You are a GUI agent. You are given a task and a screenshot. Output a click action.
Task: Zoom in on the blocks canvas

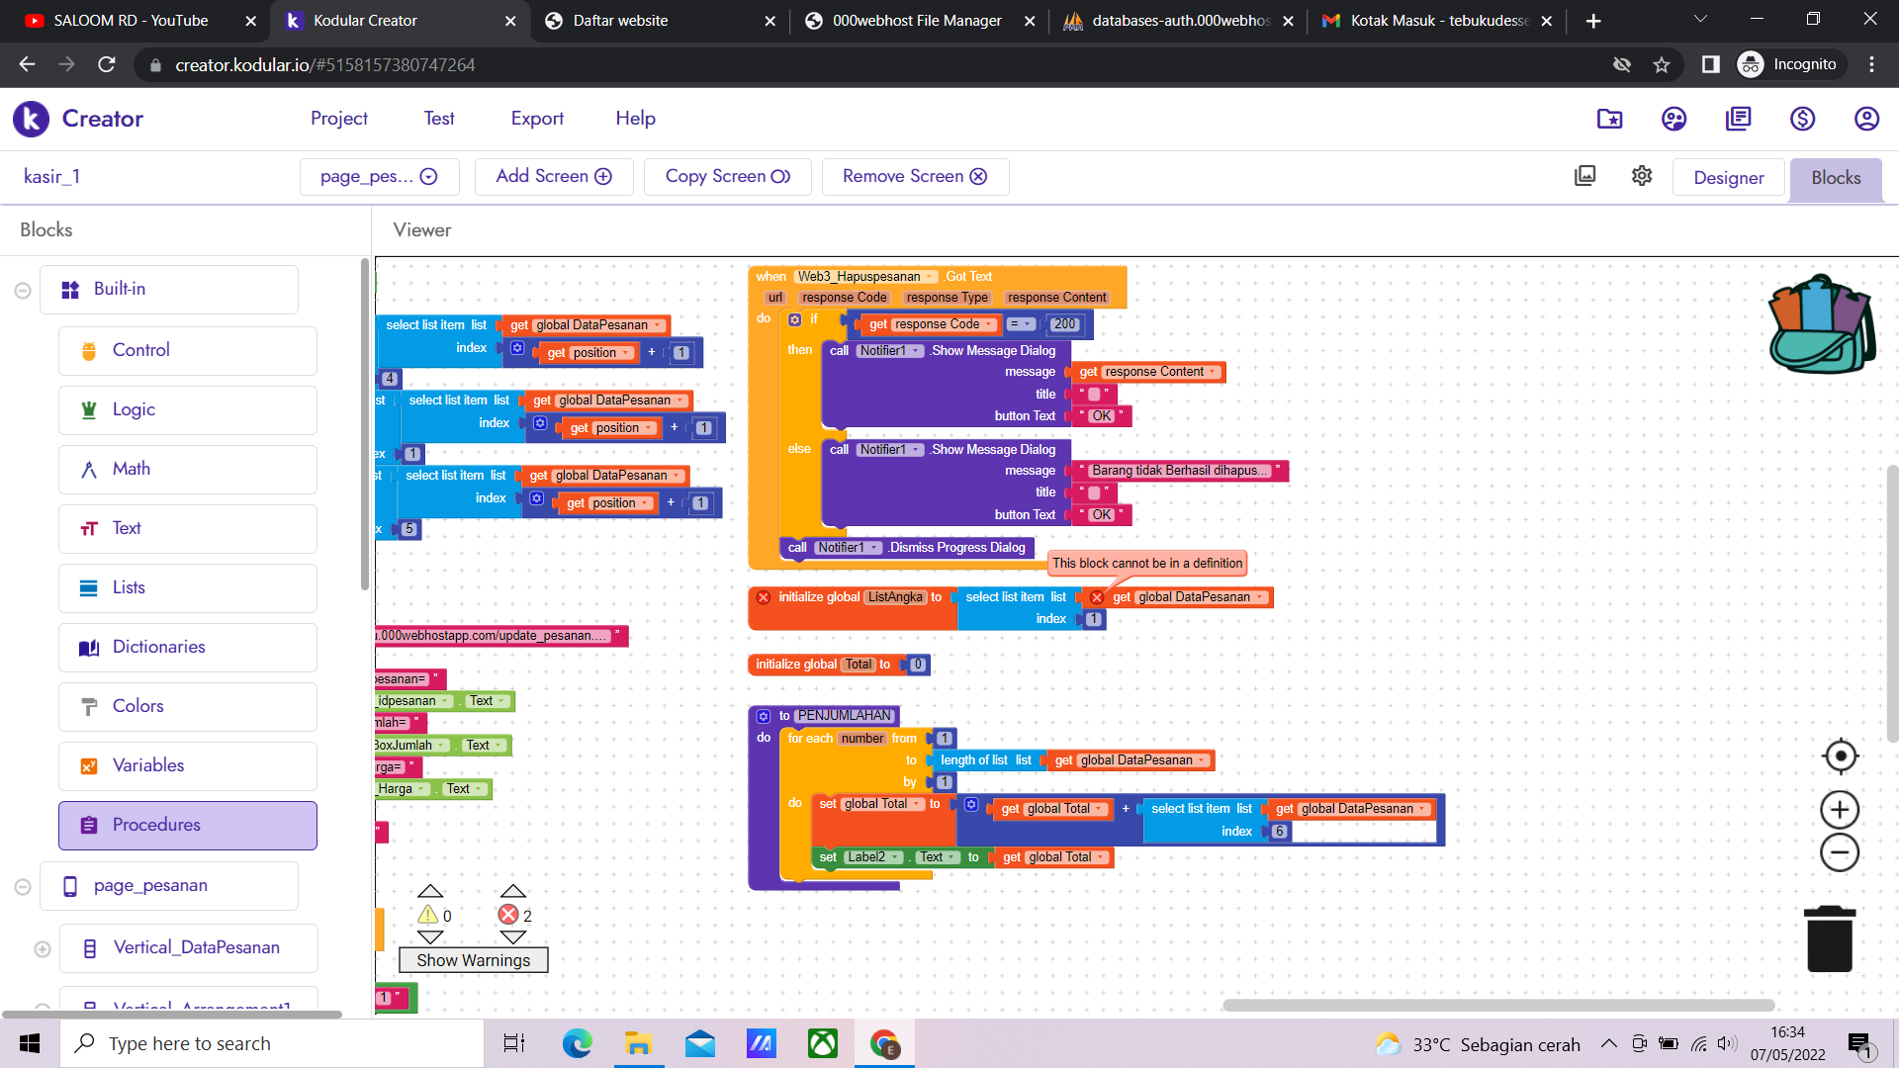tap(1838, 809)
